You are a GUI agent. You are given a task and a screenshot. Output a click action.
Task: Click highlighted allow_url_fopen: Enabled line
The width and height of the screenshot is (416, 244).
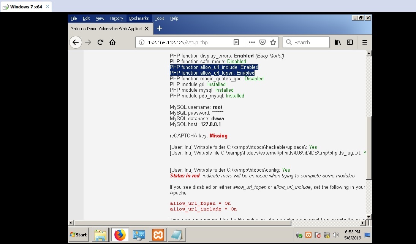pos(212,73)
